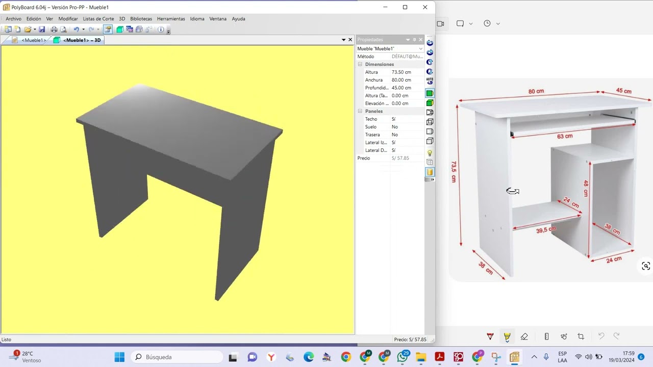
Task: Click the video camera icon in right window
Action: tap(441, 23)
